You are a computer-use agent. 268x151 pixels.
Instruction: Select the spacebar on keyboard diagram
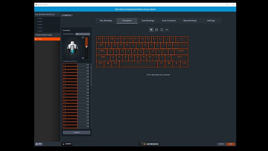pos(138,64)
